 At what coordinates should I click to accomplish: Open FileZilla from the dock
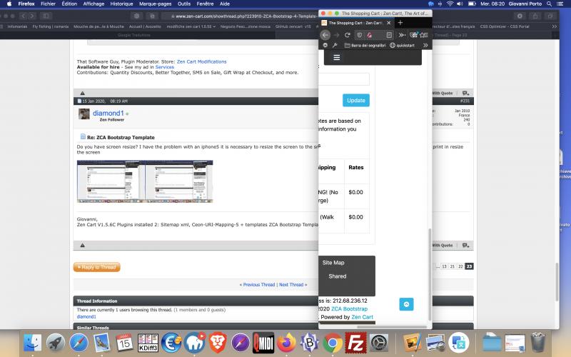[x=355, y=343]
